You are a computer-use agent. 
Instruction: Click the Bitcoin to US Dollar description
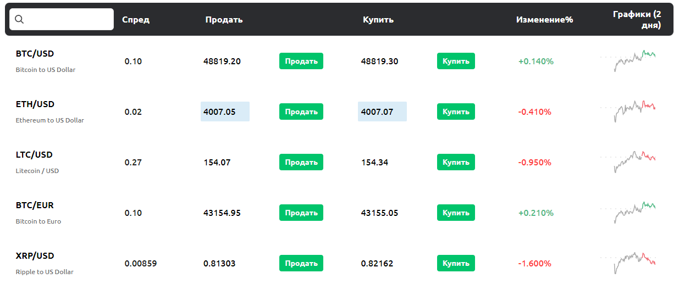point(46,70)
